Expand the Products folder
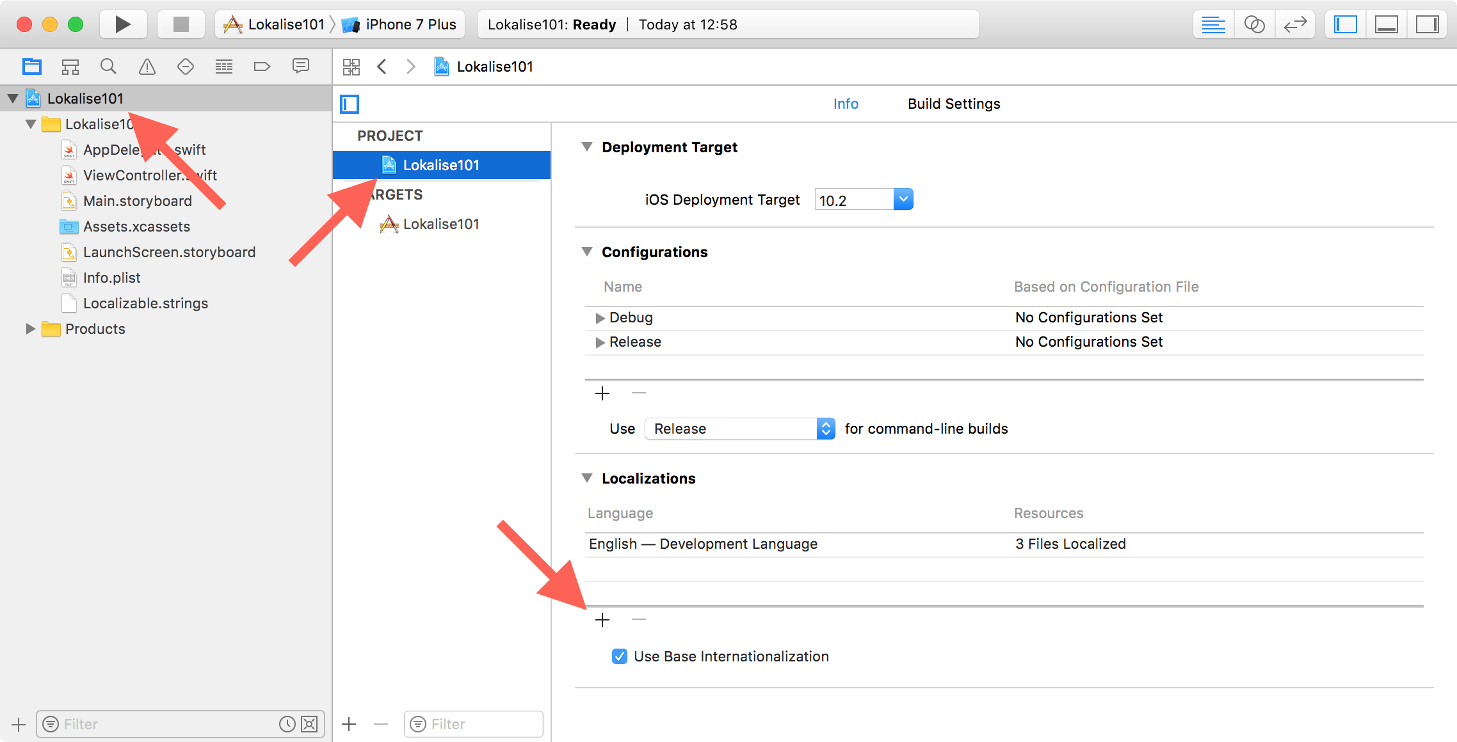1457x742 pixels. [30, 329]
